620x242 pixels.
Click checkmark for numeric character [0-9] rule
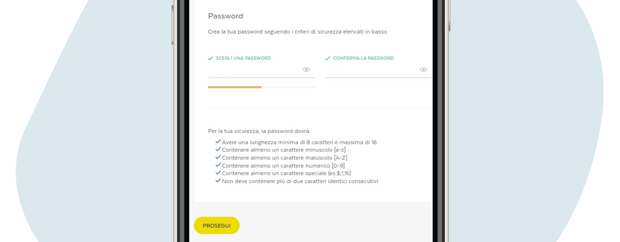point(218,165)
